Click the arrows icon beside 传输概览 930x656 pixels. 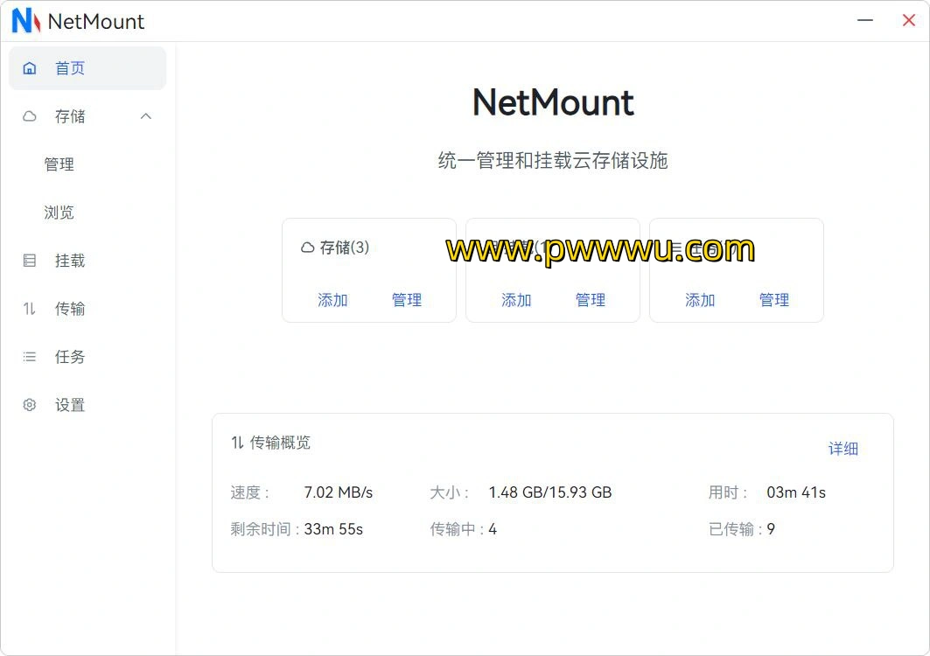237,443
